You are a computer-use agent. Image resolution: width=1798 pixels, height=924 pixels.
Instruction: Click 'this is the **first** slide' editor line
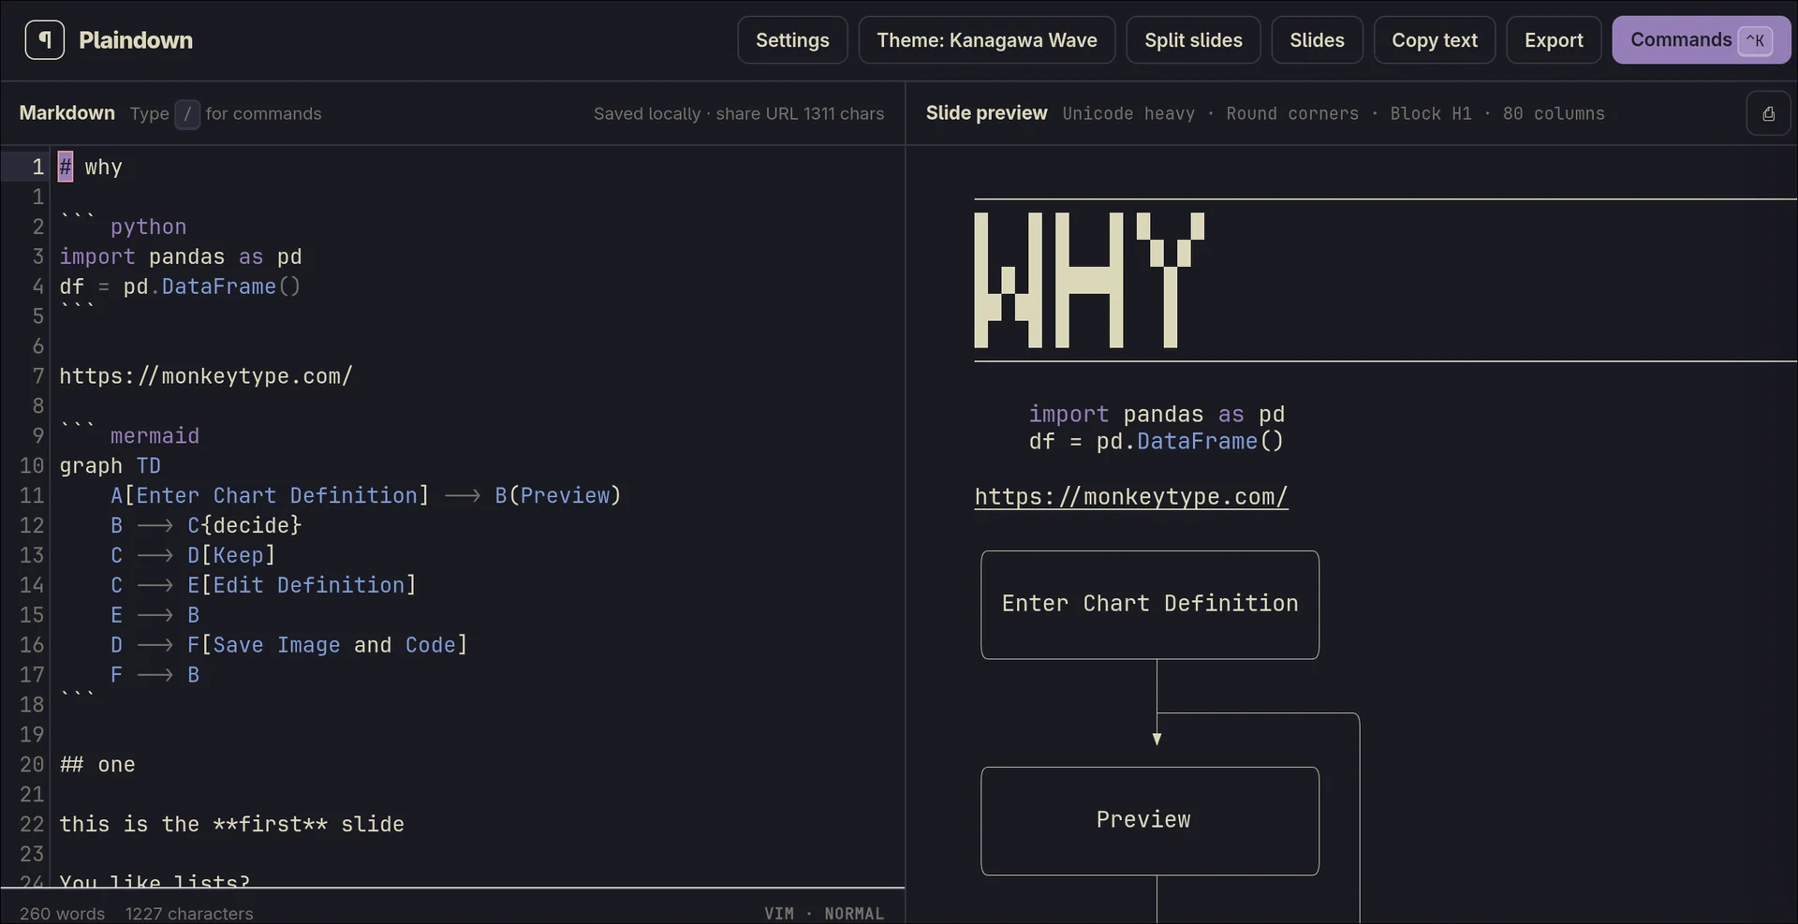click(x=231, y=825)
